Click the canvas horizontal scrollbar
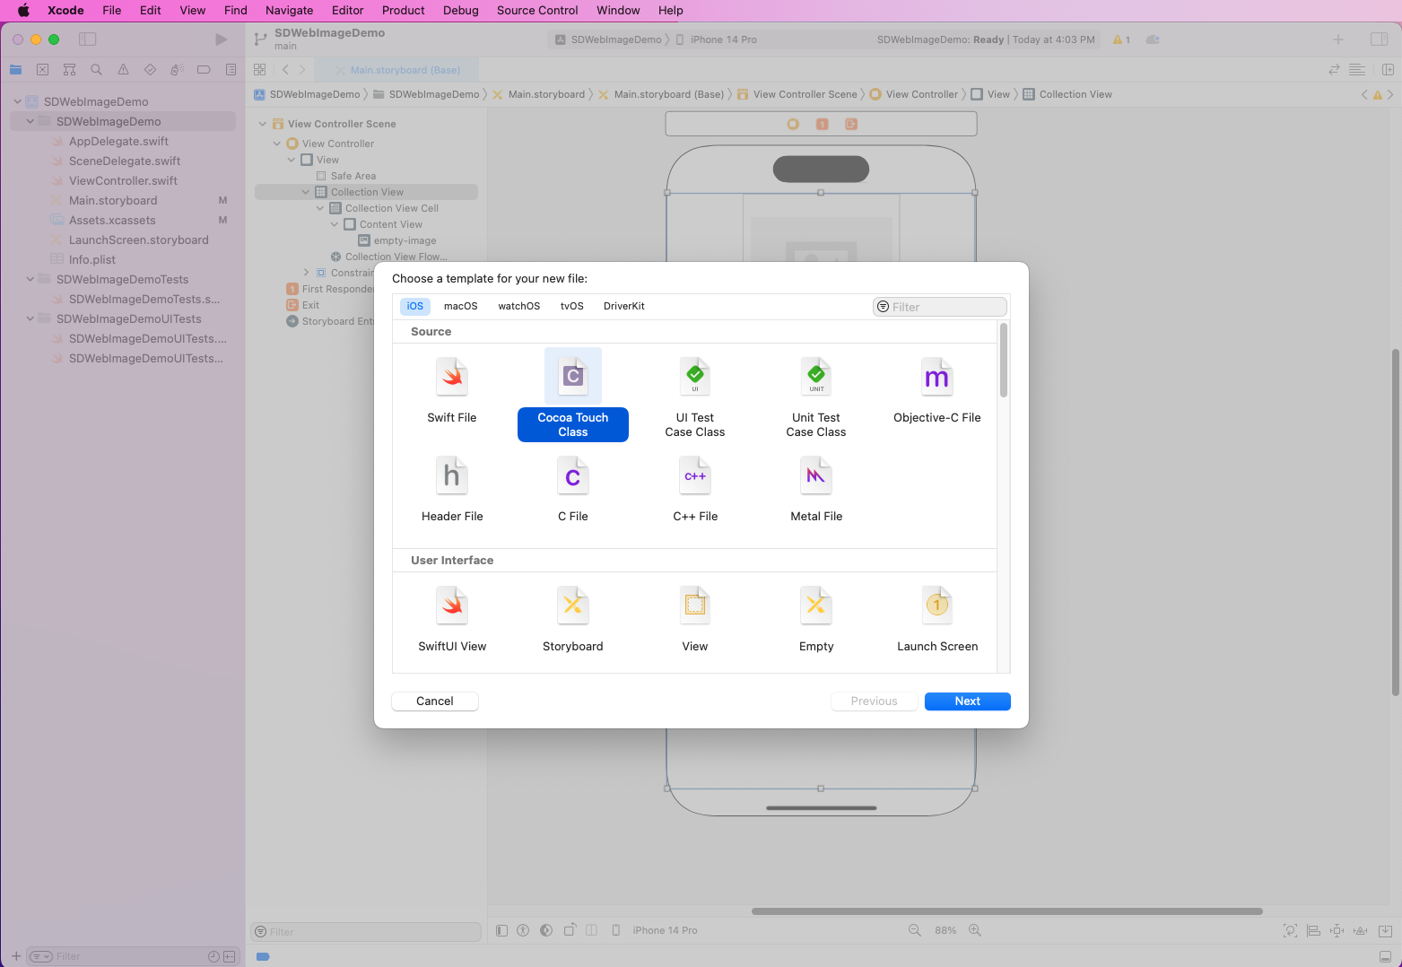Screen dimensions: 1402x967 pos(1006,911)
